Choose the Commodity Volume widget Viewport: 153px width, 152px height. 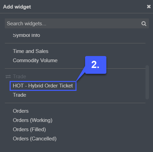coord(35,60)
